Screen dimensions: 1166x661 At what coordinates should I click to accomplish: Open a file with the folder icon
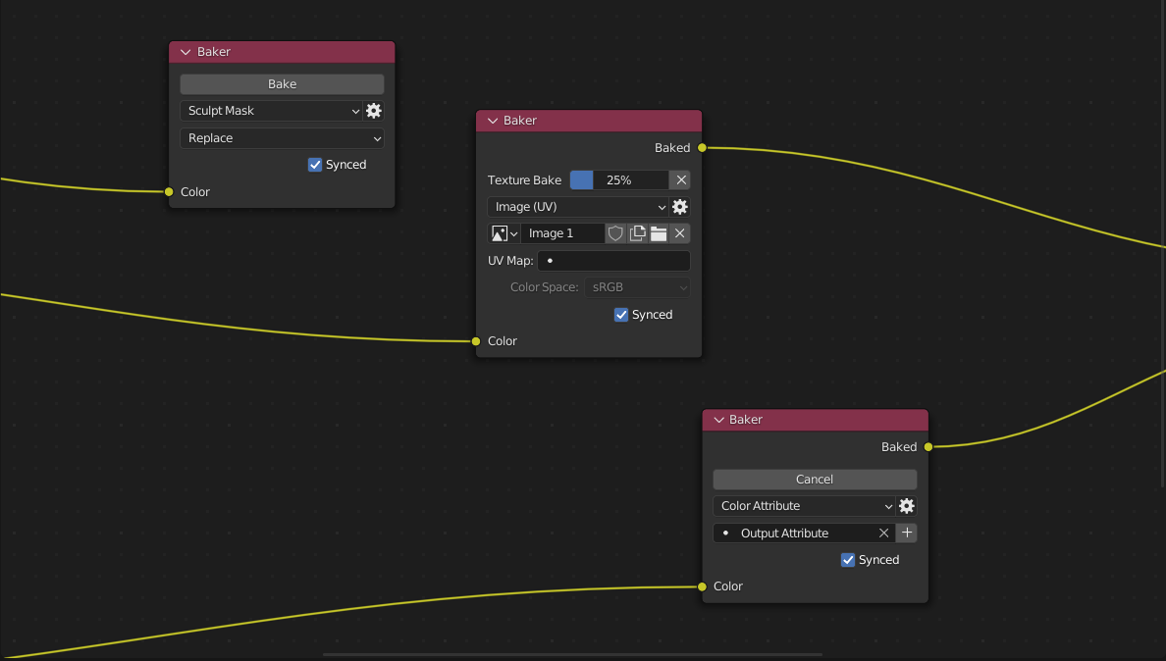click(x=658, y=233)
